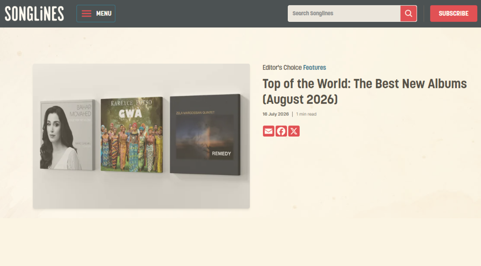
Task: Click the '16 July 2026' date text
Action: click(276, 114)
